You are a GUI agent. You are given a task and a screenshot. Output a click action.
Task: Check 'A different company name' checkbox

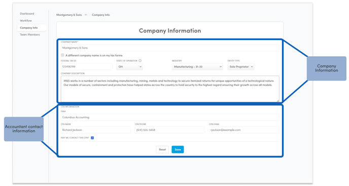(x=62, y=55)
